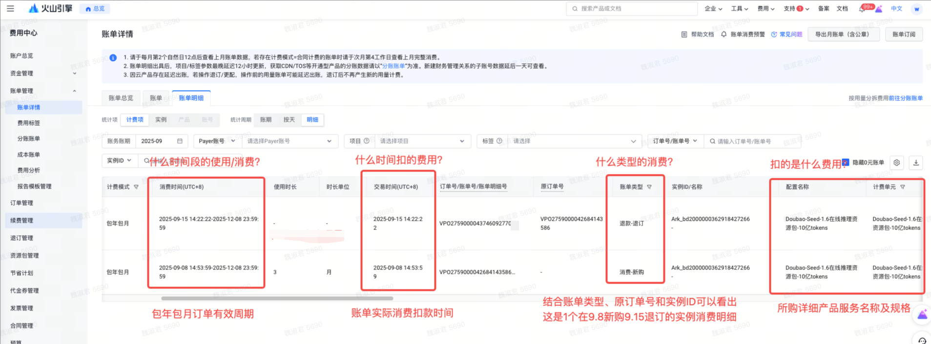Filter 账单类型 column funnel icon
This screenshot has width=931, height=344.
649,187
